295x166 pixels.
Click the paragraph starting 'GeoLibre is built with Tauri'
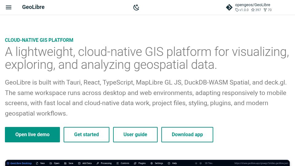(x=146, y=98)
